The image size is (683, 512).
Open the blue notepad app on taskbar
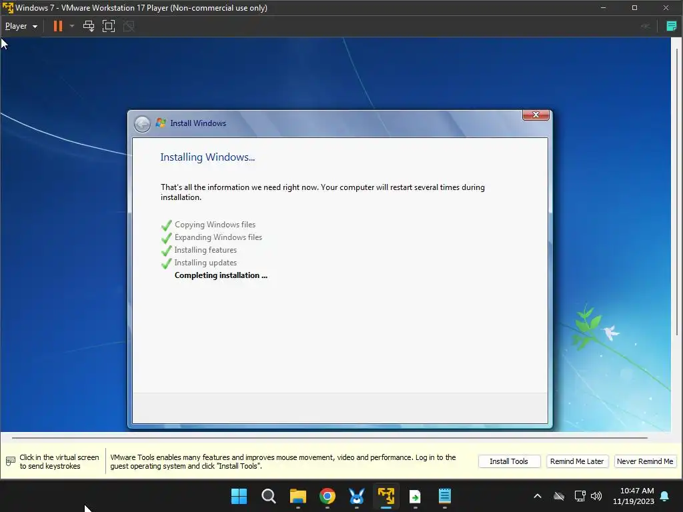coord(444,496)
